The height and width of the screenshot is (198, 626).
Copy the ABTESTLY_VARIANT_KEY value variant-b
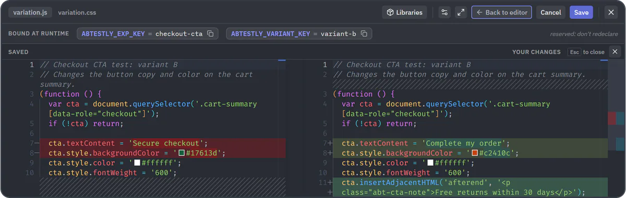[364, 34]
